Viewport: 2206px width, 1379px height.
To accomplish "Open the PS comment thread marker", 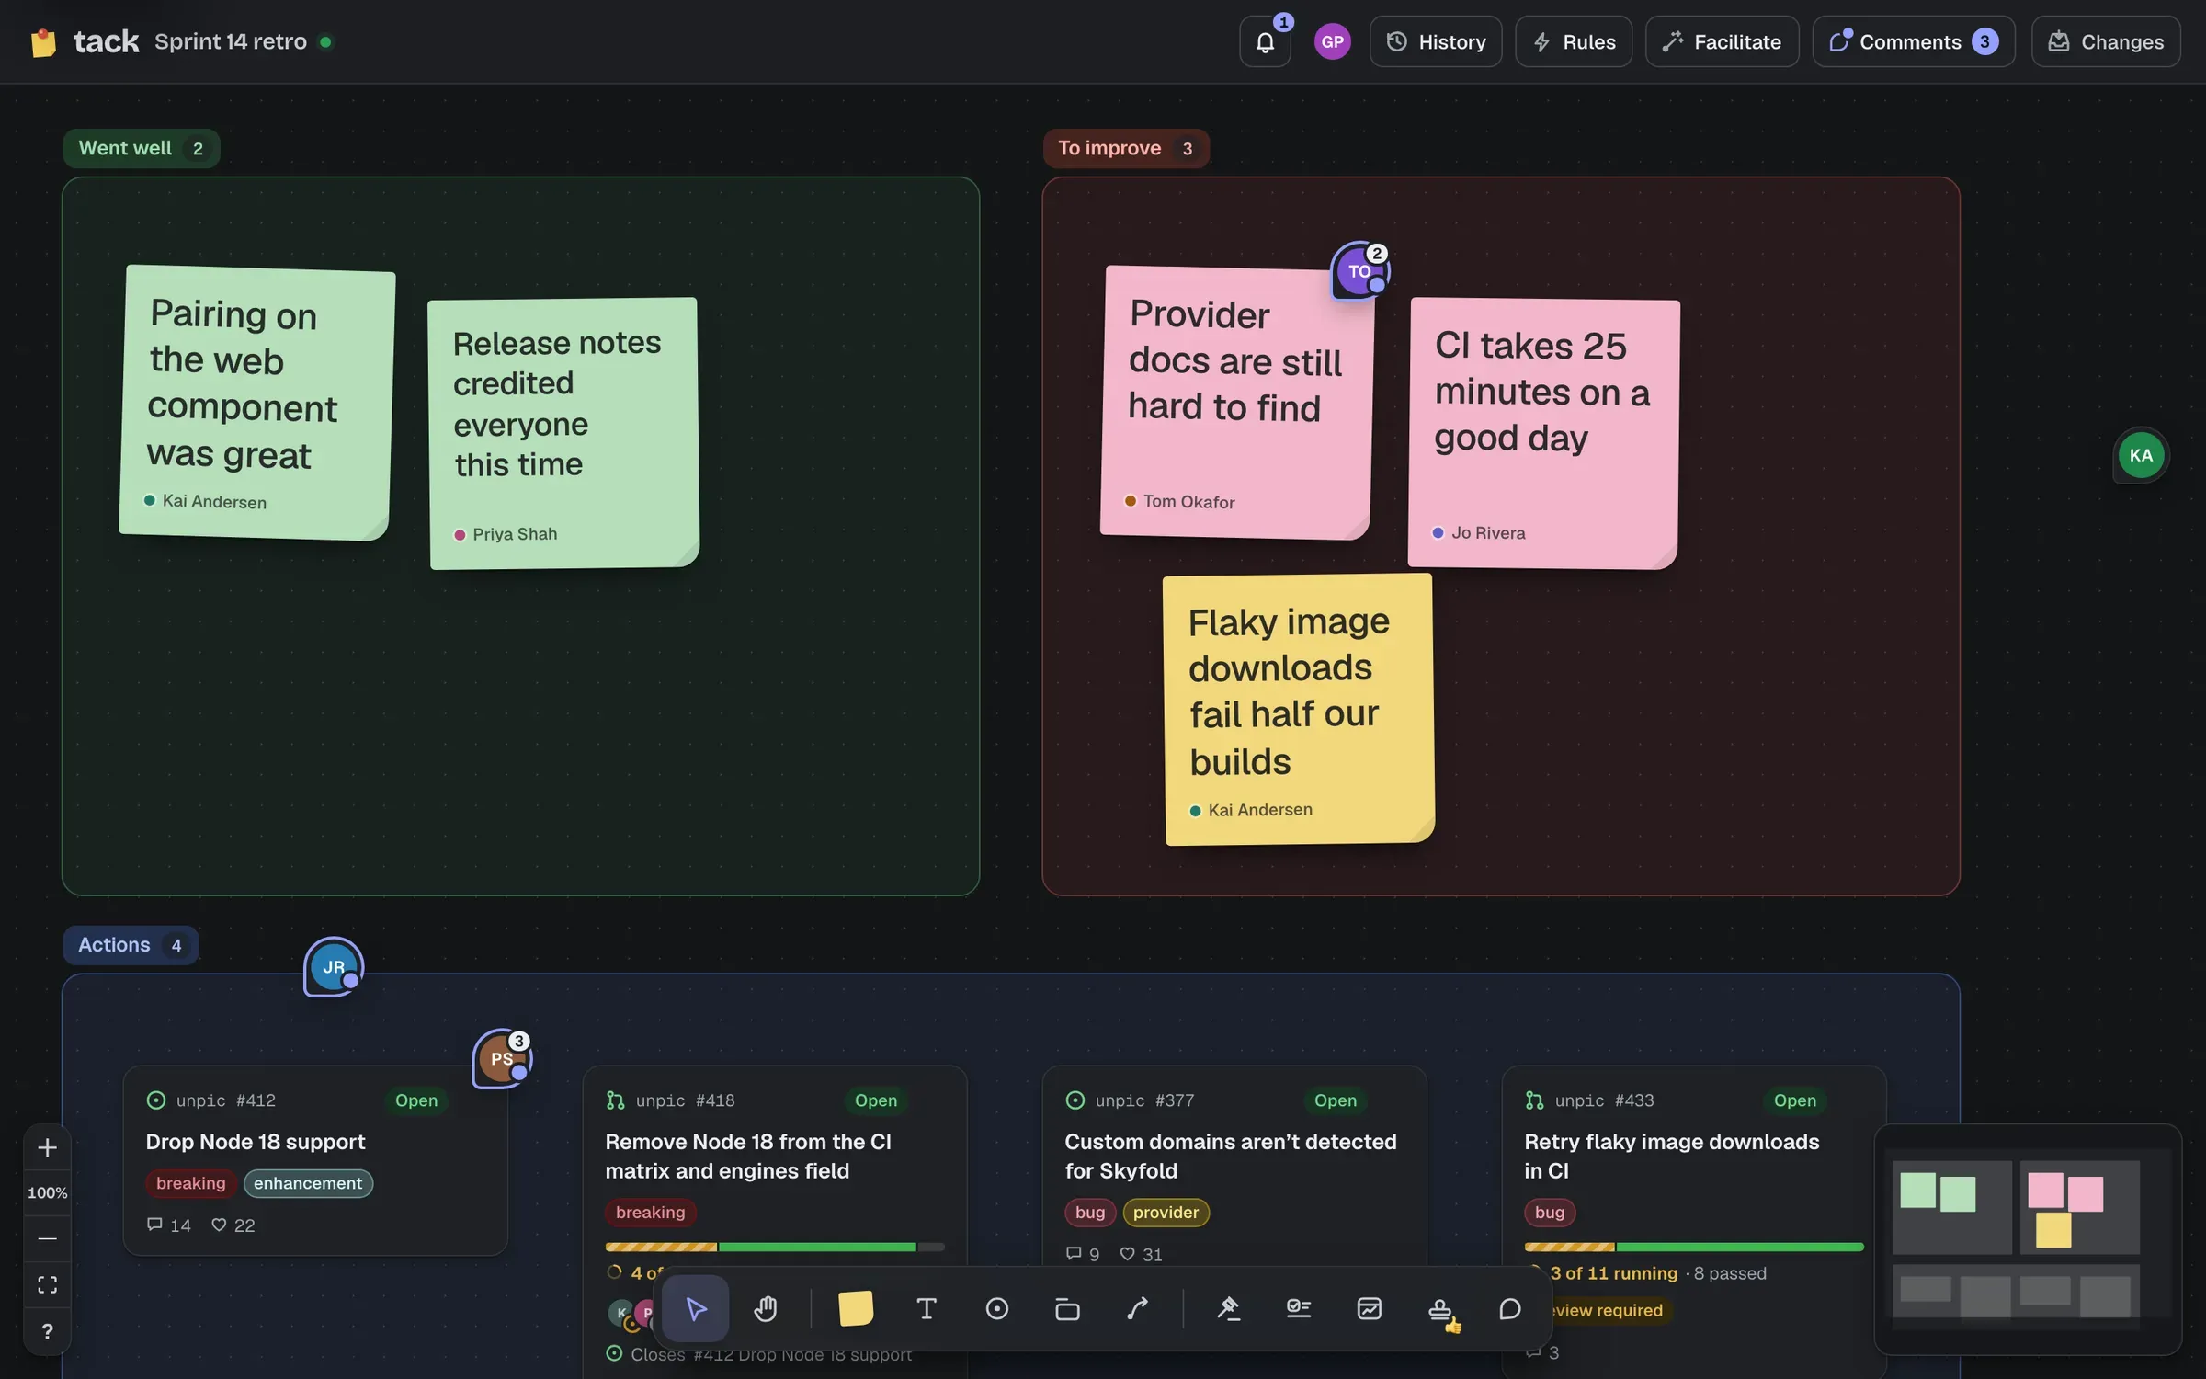I will point(502,1058).
